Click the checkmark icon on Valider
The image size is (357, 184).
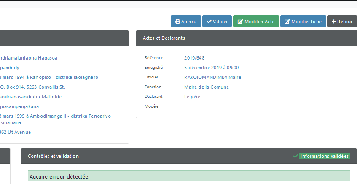(209, 22)
